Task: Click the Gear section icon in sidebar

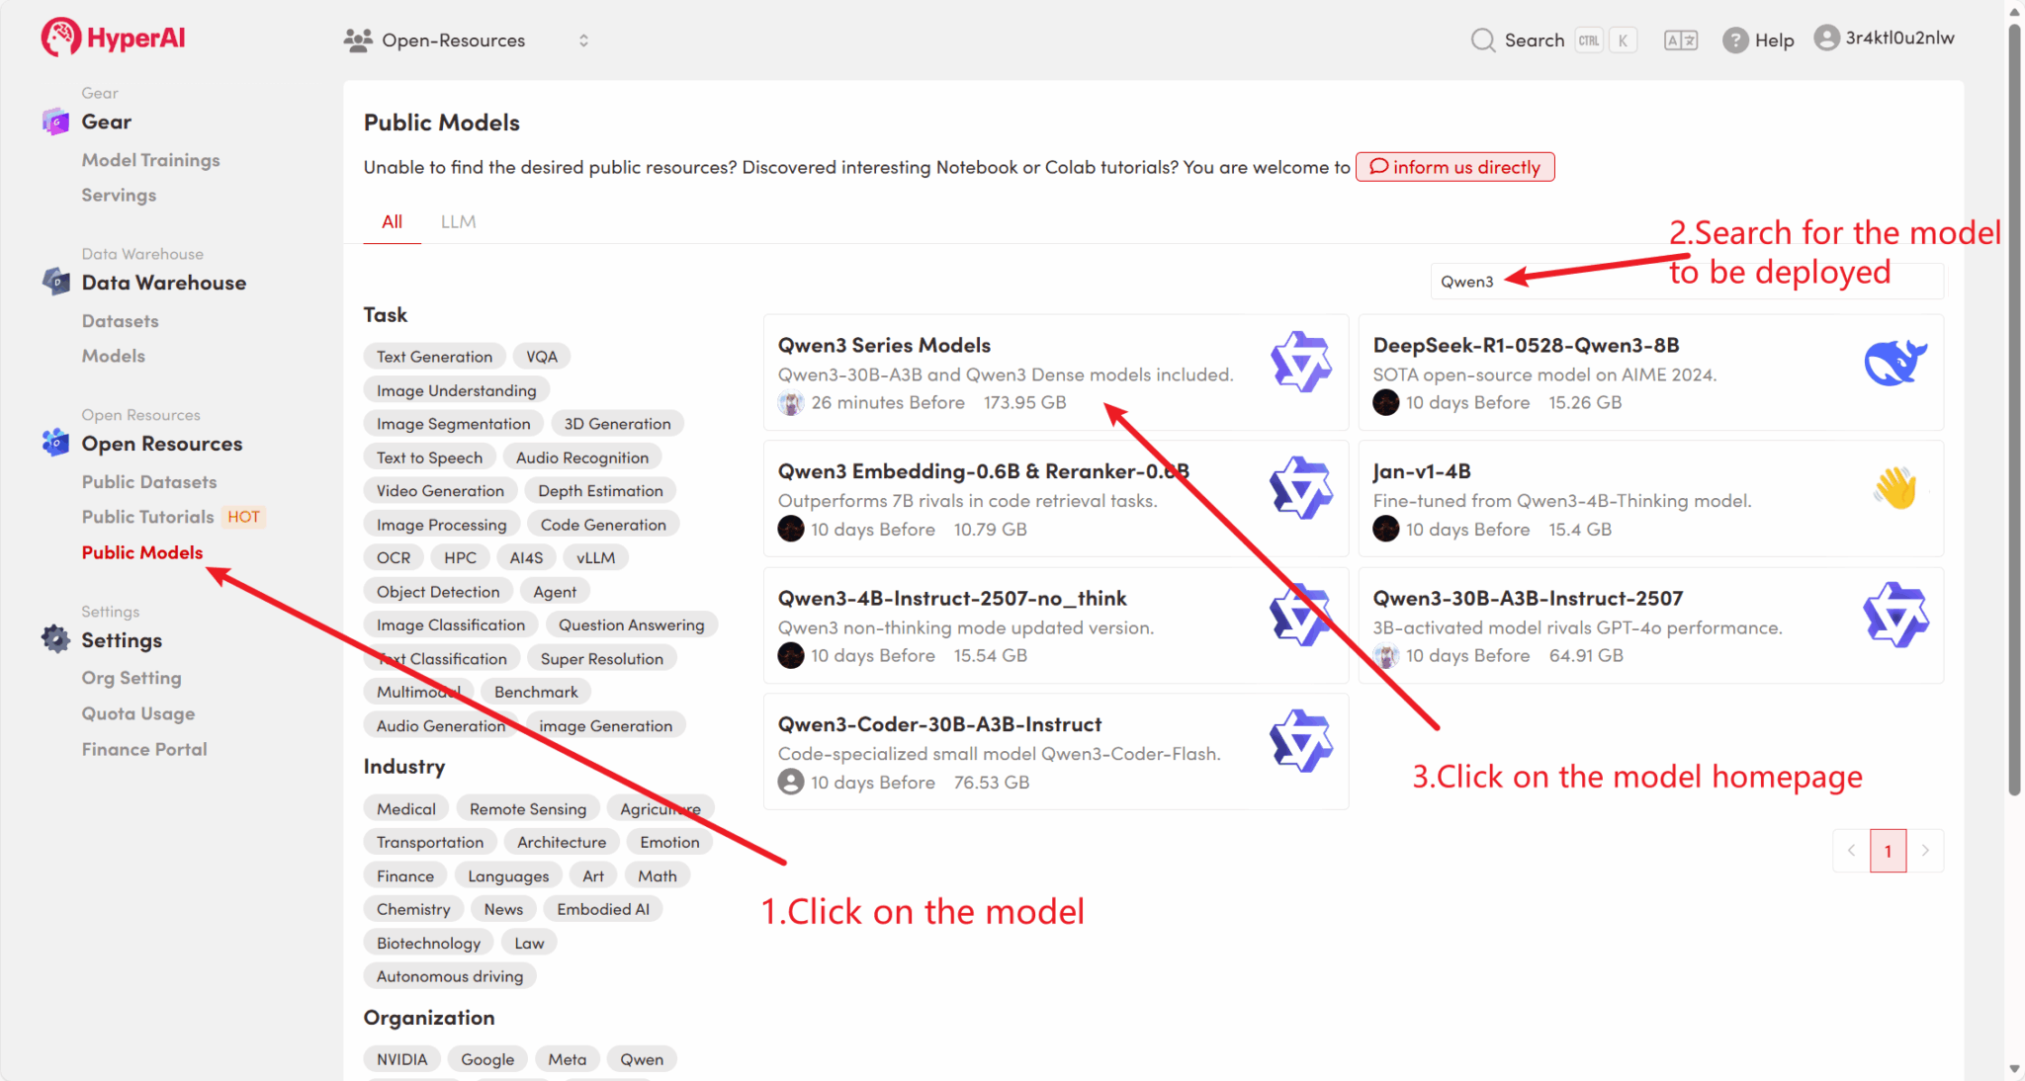Action: pyautogui.click(x=55, y=122)
